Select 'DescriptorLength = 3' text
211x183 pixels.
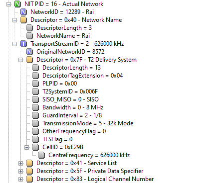(x=64, y=28)
